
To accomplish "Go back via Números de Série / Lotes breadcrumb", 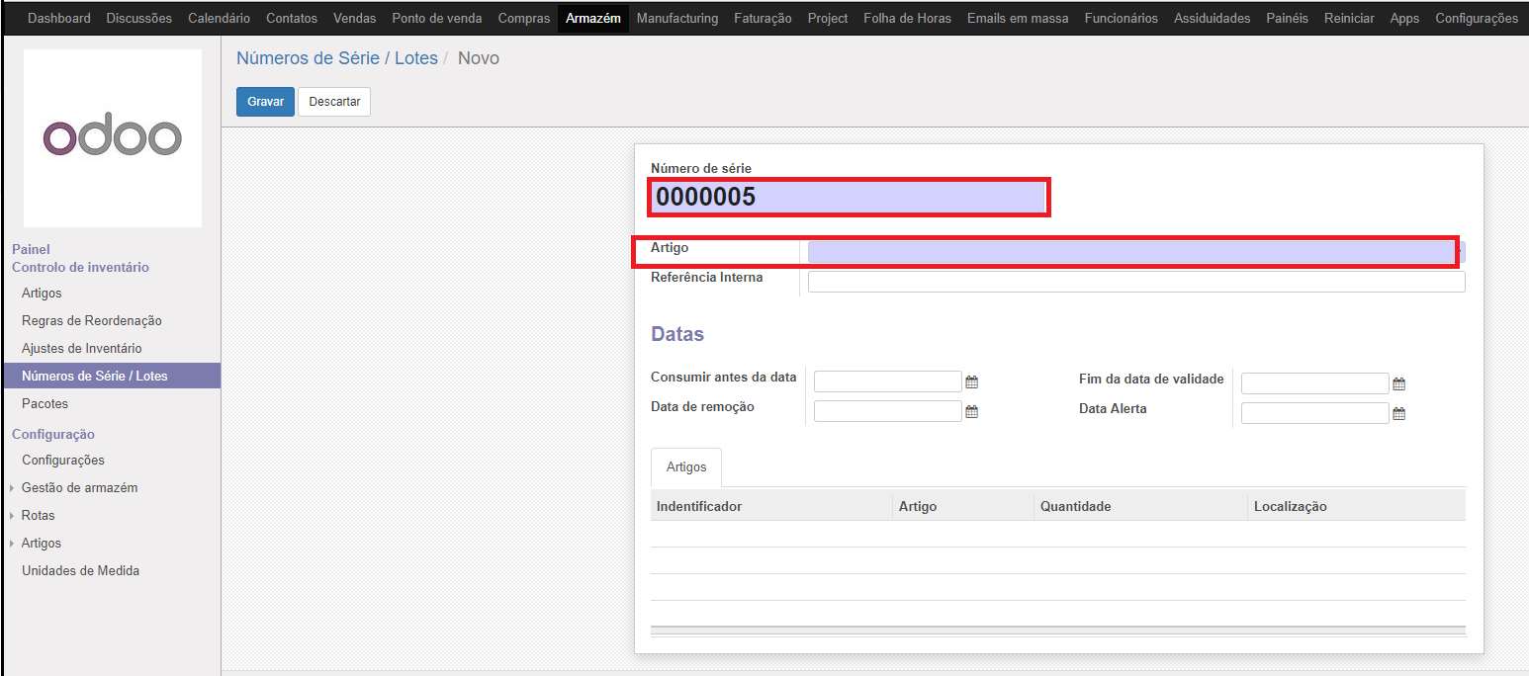I will click(336, 58).
